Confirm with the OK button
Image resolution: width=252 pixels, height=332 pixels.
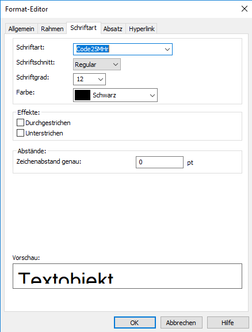pos(135,323)
